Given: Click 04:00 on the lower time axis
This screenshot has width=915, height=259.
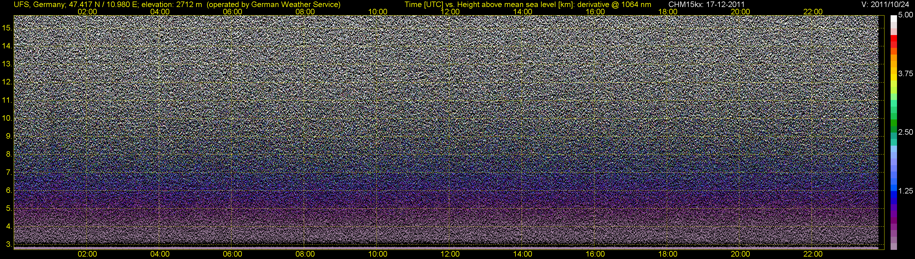Looking at the screenshot, I should [x=160, y=254].
